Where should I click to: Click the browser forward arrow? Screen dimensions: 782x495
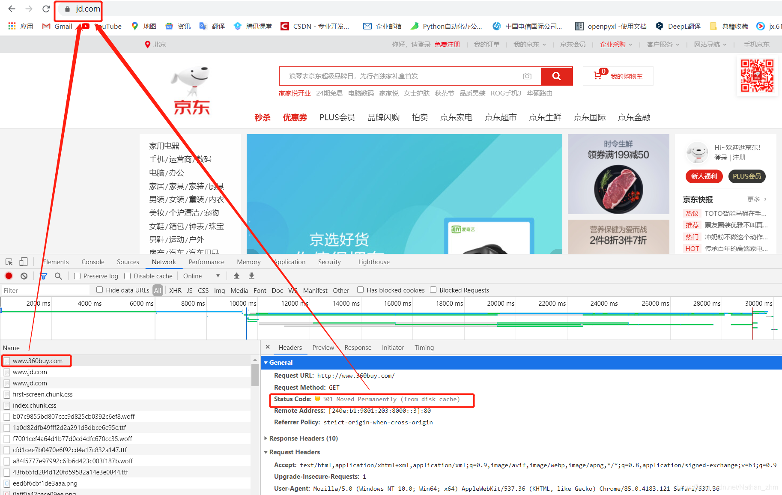click(x=29, y=9)
